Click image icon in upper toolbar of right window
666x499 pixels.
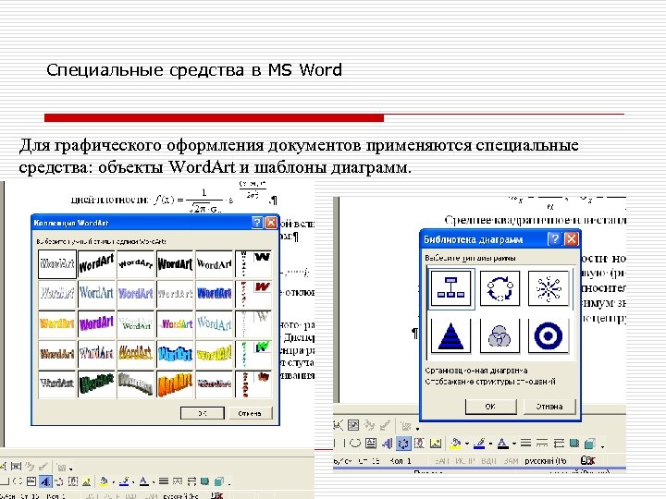(353, 425)
